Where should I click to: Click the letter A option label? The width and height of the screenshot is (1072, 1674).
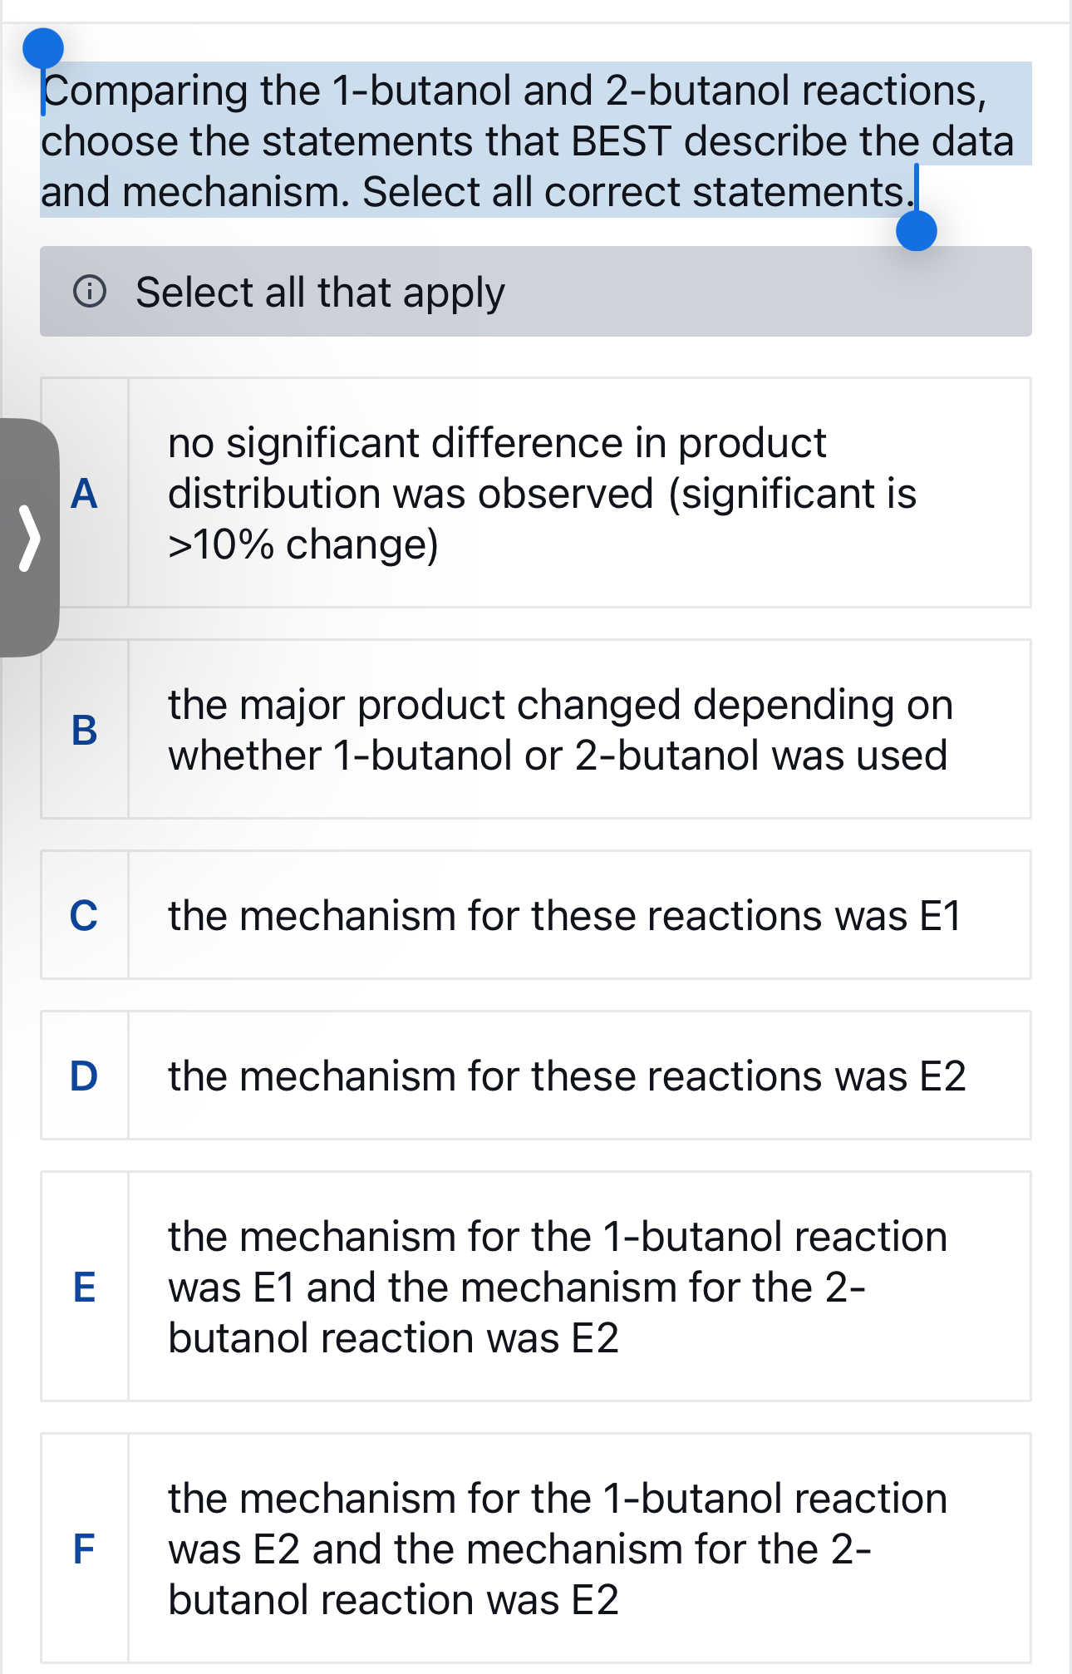pos(85,495)
